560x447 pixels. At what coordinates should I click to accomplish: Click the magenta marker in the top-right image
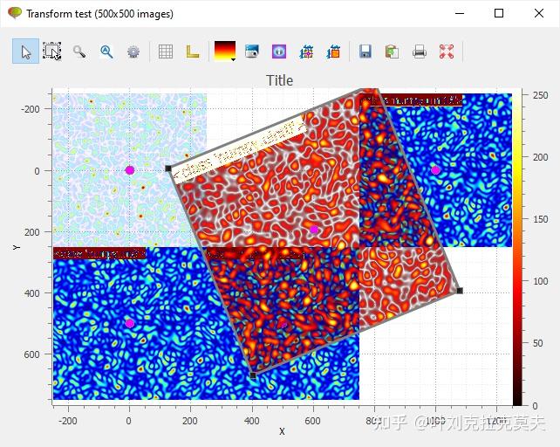[435, 170]
